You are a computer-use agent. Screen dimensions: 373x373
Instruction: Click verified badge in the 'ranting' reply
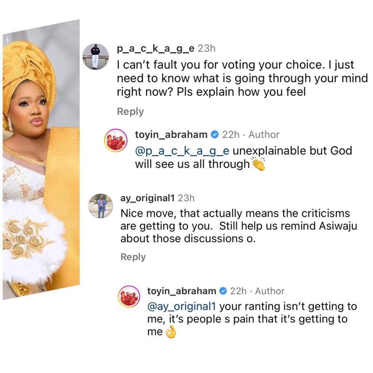click(x=222, y=291)
